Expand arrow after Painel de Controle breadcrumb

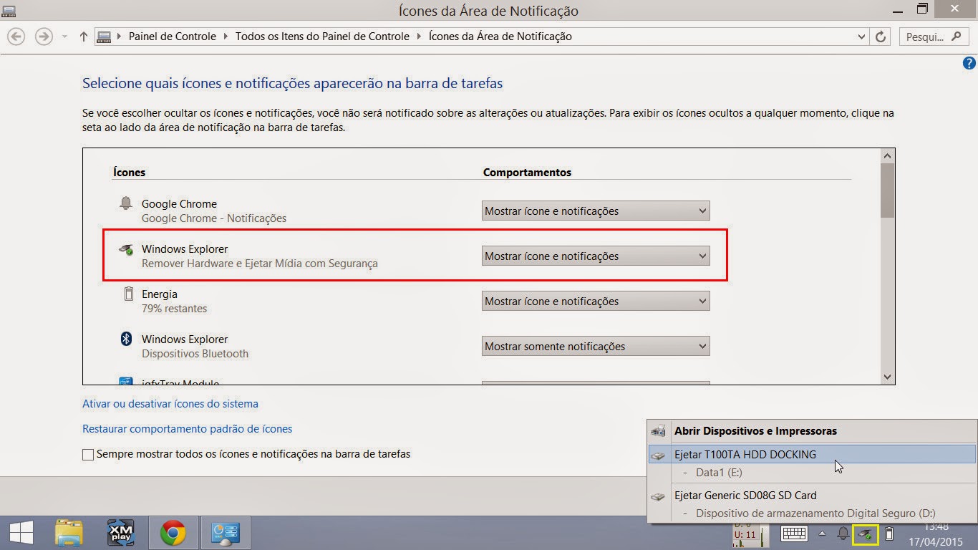coord(226,37)
